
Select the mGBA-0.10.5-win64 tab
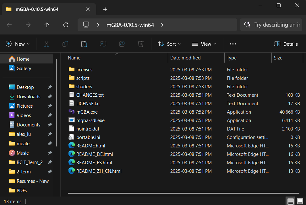point(49,9)
